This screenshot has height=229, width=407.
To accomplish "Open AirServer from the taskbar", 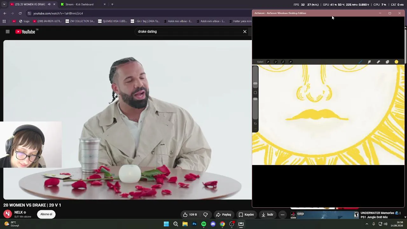I will 241,224.
